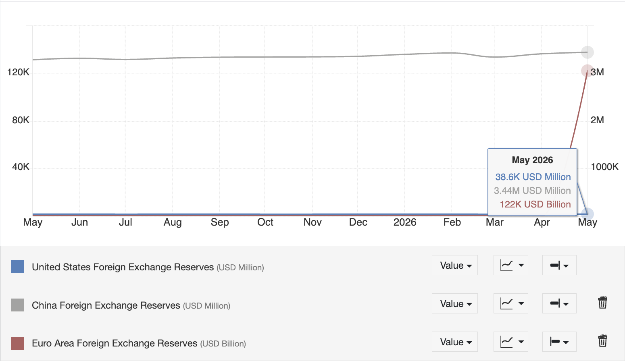Change axis side for United States series
This screenshot has height=361, width=625.
tap(559, 265)
